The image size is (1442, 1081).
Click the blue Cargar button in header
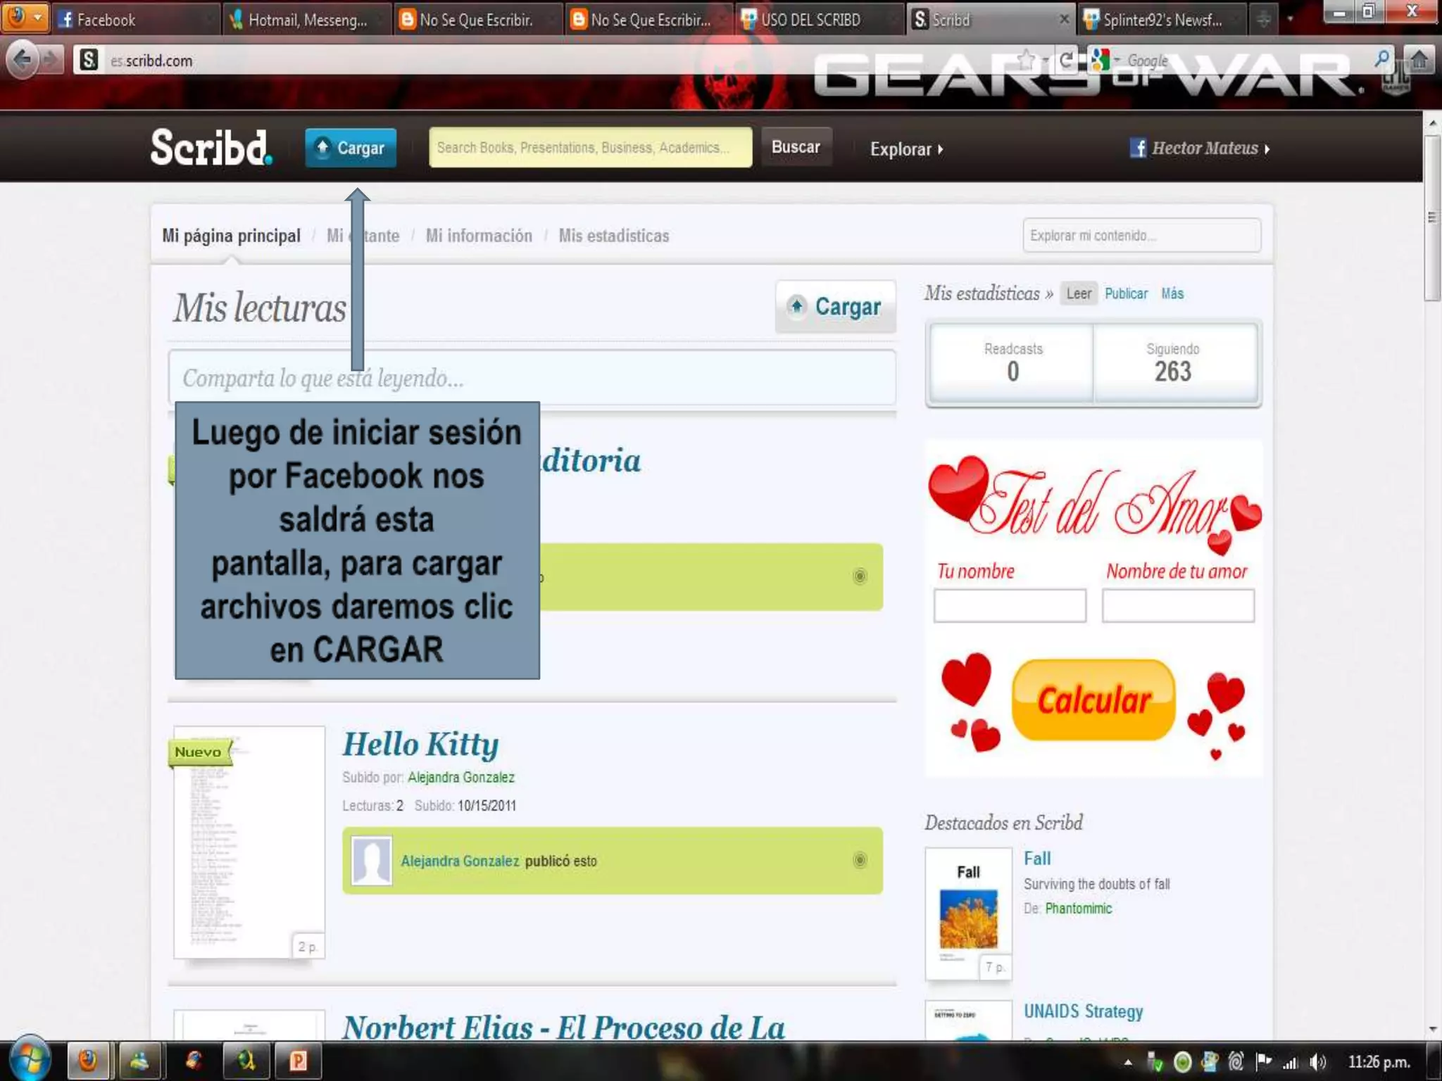point(351,148)
